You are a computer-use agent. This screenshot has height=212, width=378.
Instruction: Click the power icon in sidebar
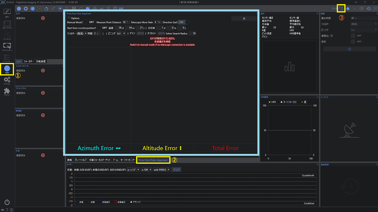pos(7,202)
